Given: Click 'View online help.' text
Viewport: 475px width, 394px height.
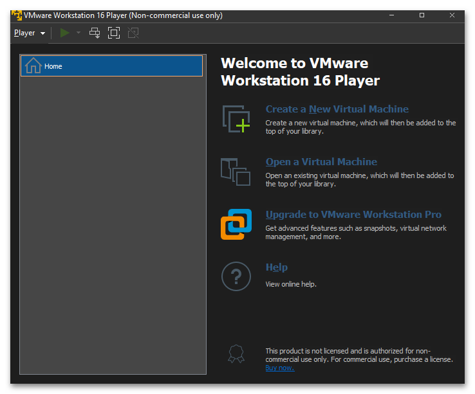Looking at the screenshot, I should (x=291, y=284).
